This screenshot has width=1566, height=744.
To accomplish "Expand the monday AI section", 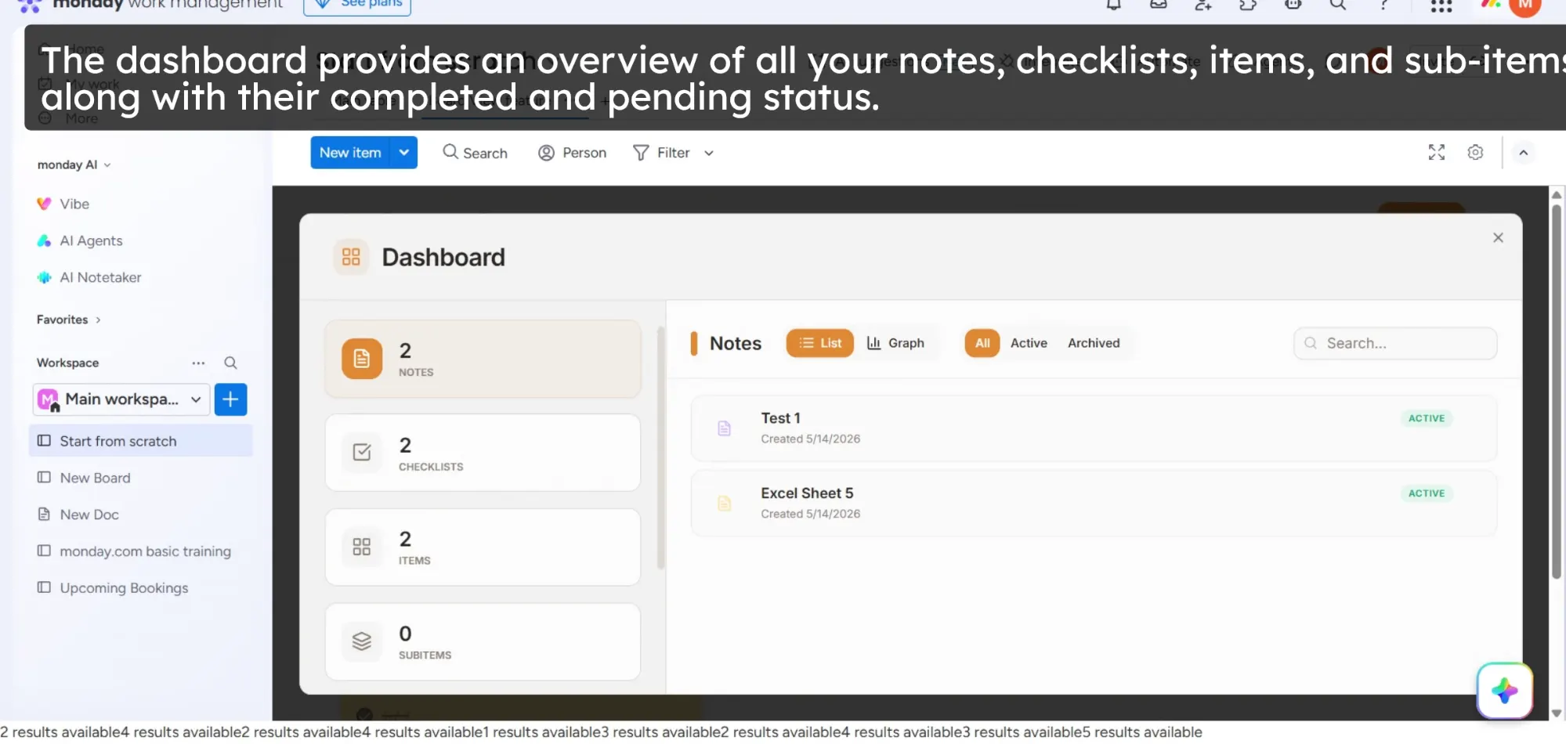I will 74,164.
